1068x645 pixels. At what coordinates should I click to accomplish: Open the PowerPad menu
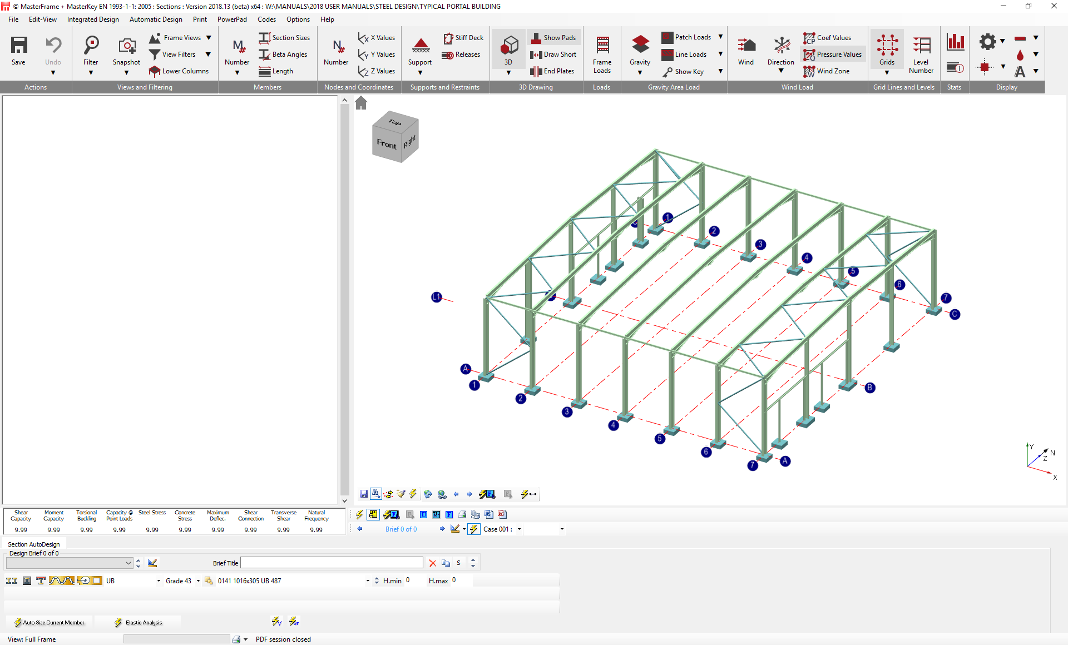(x=232, y=19)
